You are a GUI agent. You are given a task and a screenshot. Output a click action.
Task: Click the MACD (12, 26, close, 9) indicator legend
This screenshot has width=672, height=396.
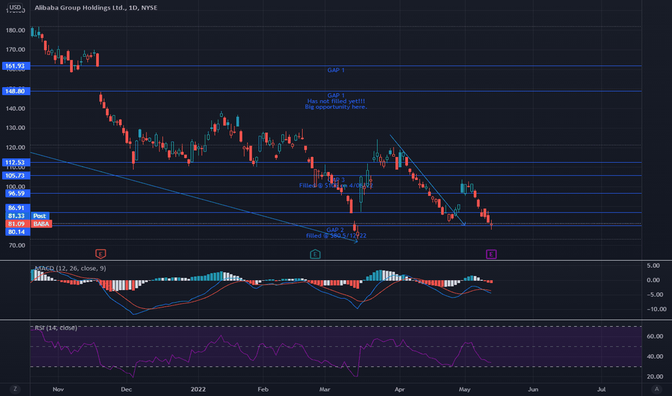coord(70,269)
